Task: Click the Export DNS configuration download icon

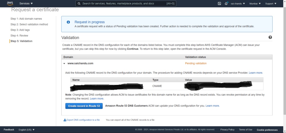Action: pyautogui.click(x=65, y=120)
